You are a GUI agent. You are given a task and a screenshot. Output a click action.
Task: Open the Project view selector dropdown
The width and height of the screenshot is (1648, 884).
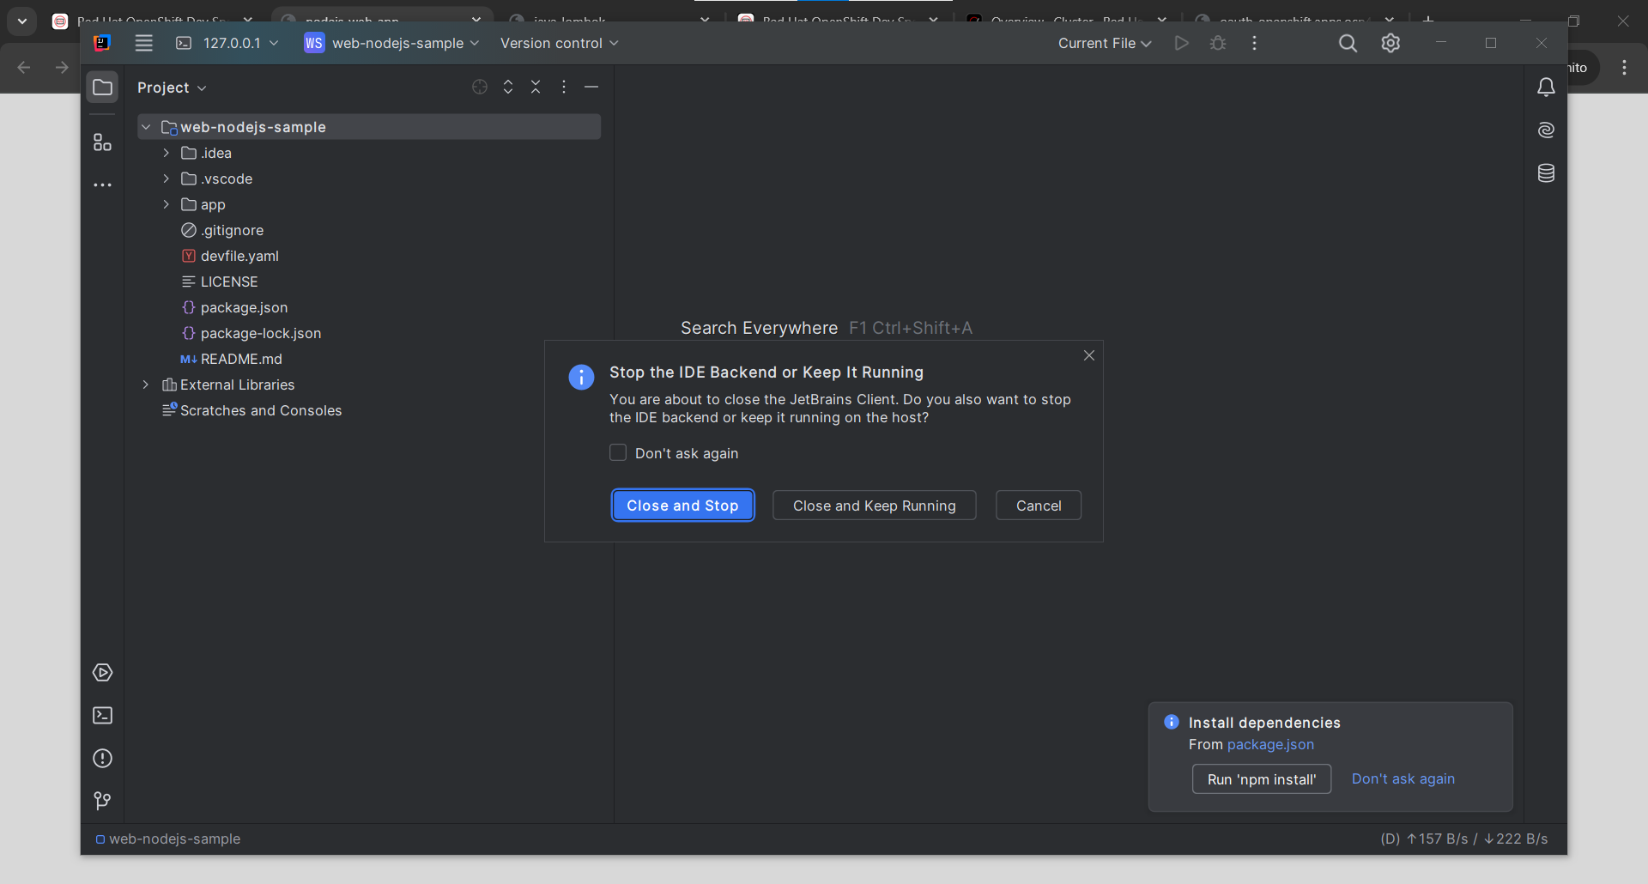(172, 88)
